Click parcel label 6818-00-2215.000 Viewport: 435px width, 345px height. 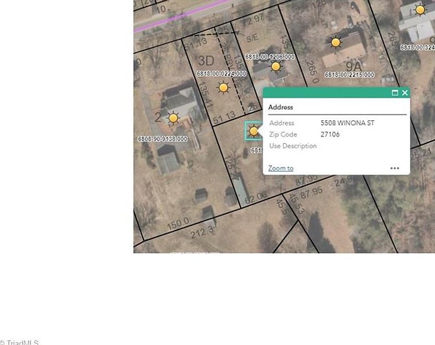click(x=349, y=75)
